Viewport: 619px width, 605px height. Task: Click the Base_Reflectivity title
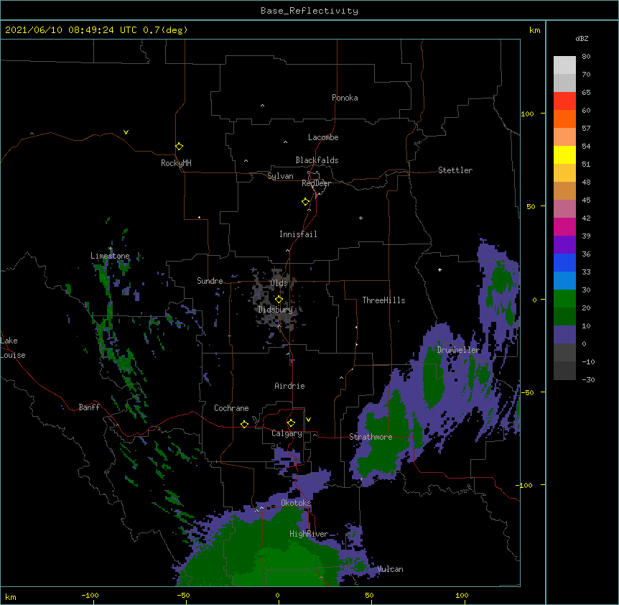click(309, 11)
